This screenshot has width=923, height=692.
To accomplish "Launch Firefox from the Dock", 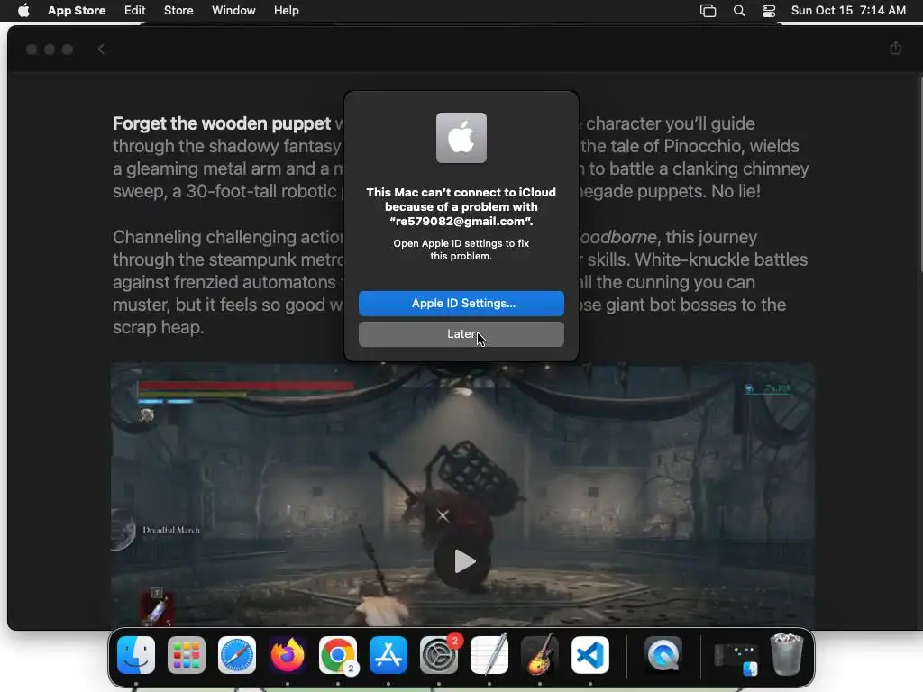I will [288, 655].
